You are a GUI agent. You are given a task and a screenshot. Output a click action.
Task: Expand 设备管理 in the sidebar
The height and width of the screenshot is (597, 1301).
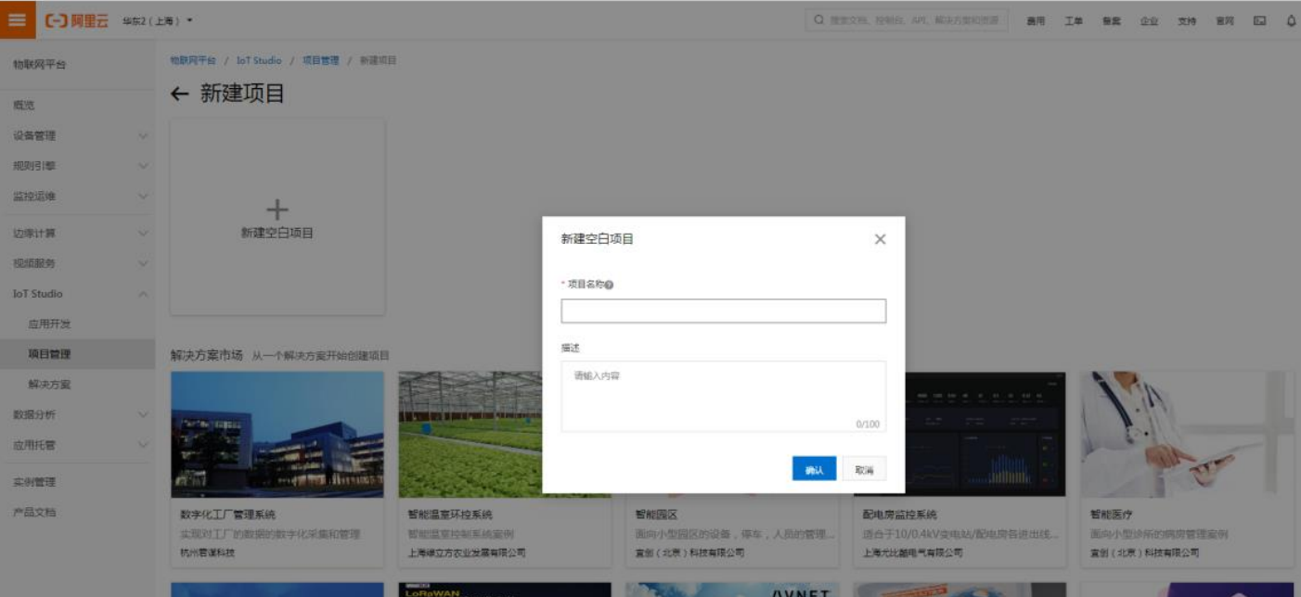77,136
